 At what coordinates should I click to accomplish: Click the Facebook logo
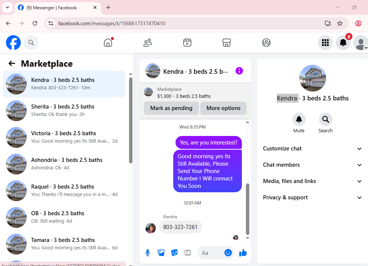[13, 43]
